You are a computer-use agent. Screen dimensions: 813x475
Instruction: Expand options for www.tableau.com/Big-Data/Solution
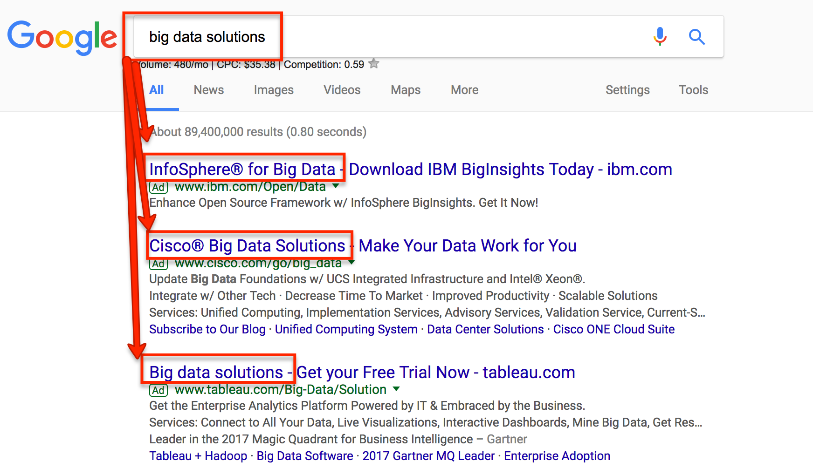(397, 389)
